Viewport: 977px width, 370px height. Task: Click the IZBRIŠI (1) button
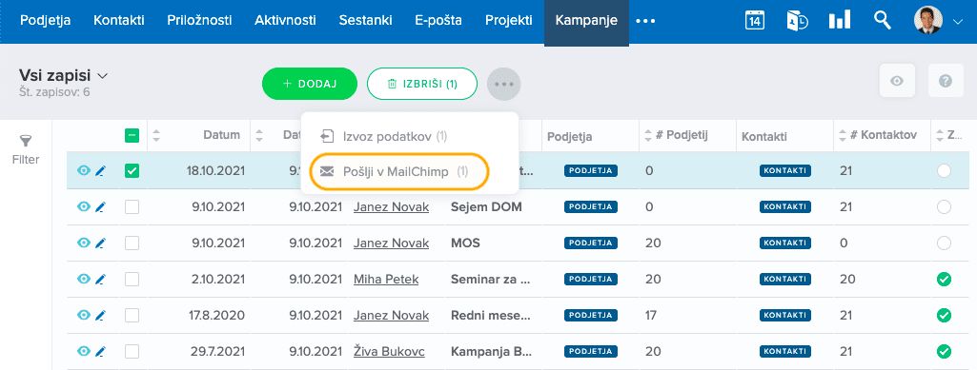(422, 84)
